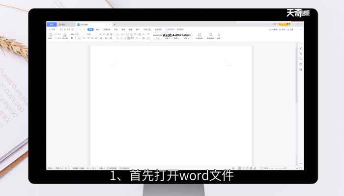Click the top icon in right sidebar
The width and height of the screenshot is (344, 196).
click(300, 48)
